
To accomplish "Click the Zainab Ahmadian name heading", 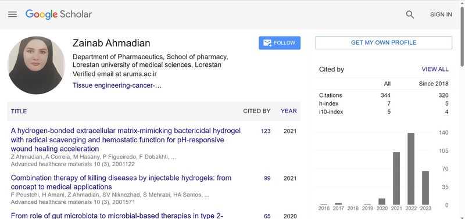I will pos(111,43).
